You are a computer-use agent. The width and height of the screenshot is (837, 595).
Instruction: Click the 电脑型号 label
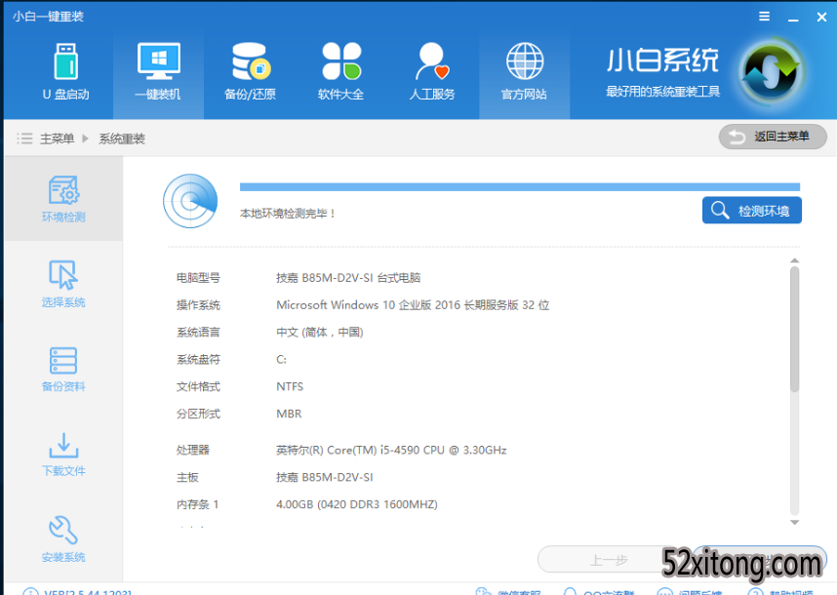pyautogui.click(x=198, y=277)
